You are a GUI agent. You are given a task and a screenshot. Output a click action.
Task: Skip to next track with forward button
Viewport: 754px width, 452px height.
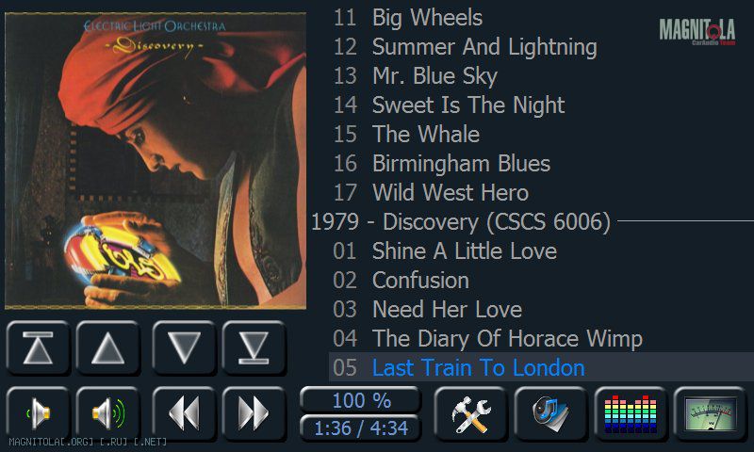254,413
